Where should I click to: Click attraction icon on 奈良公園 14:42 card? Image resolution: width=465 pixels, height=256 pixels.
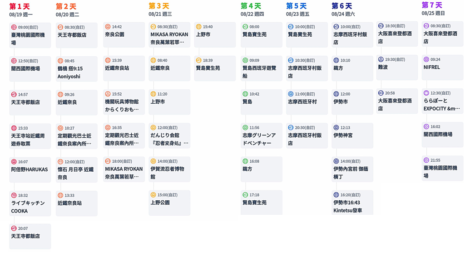pos(108,27)
